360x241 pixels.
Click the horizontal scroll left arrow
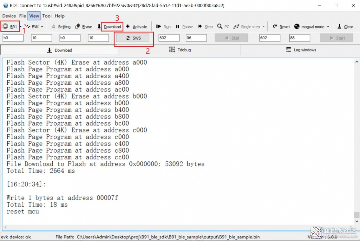(x=6, y=227)
